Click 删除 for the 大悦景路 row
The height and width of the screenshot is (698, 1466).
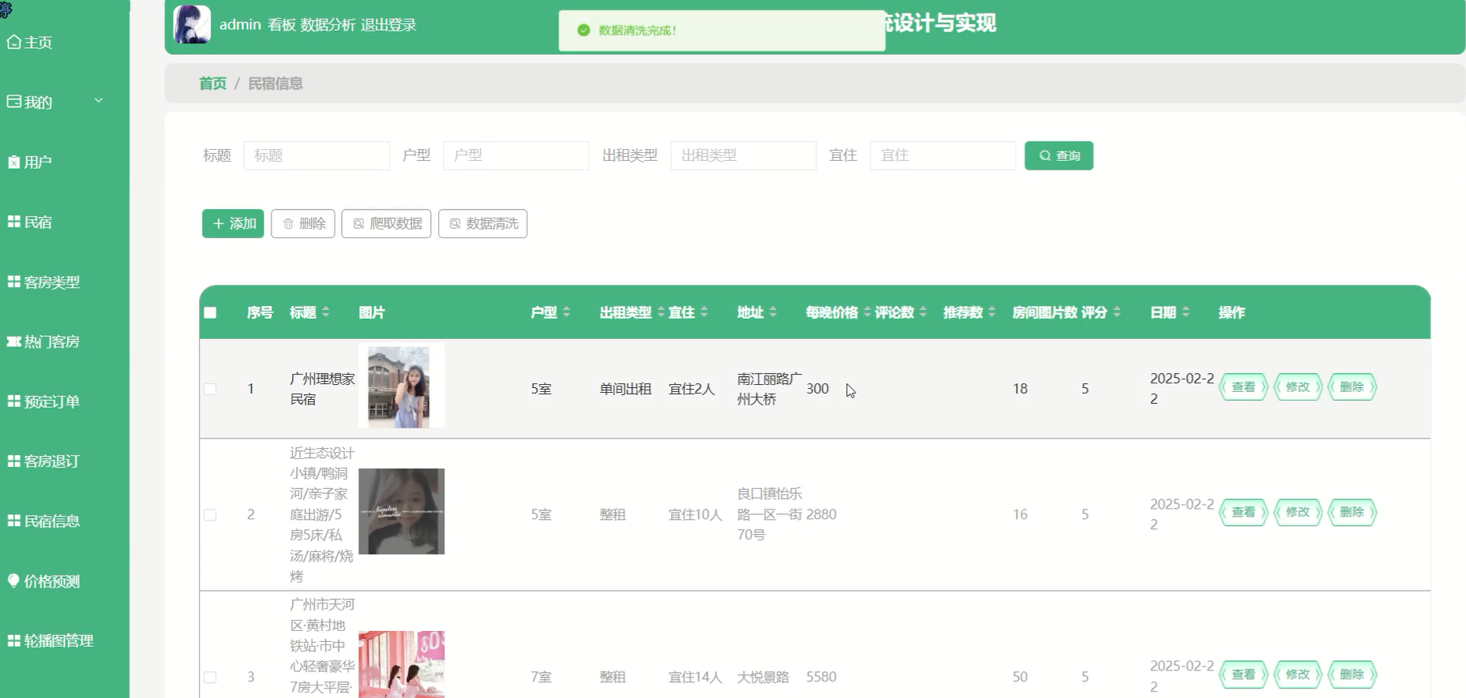1352,674
